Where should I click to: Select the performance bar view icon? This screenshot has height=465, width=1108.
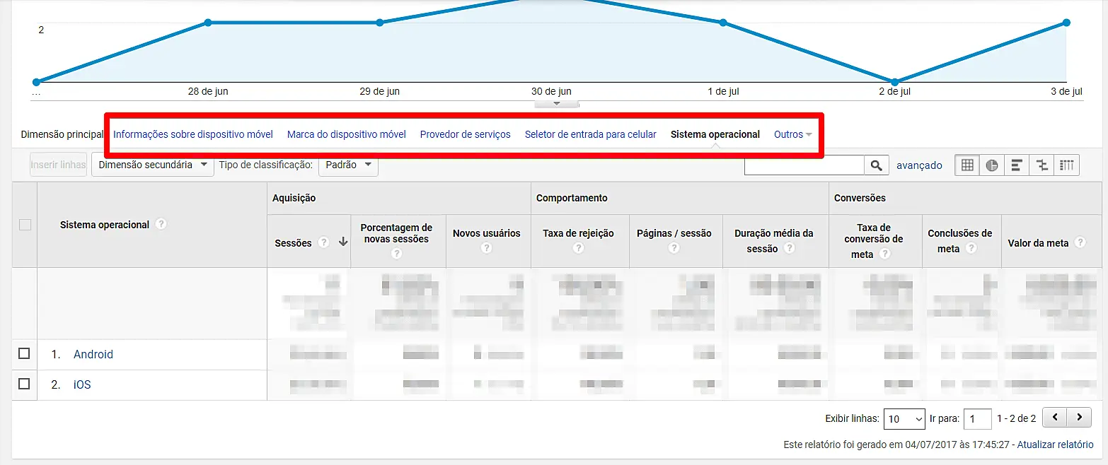tap(1017, 165)
